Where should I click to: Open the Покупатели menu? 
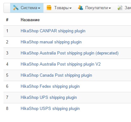[x=95, y=8]
